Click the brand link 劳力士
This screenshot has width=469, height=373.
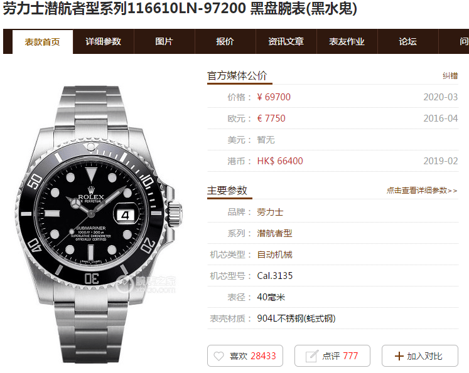click(x=270, y=213)
